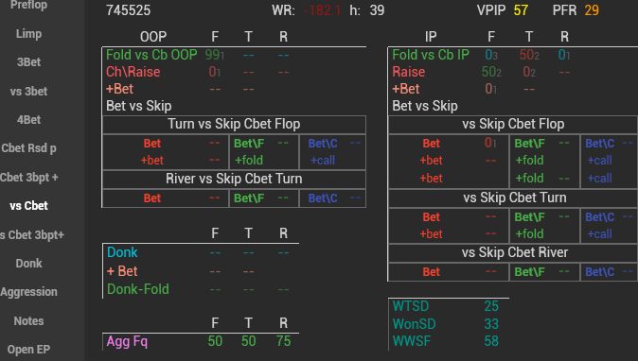Click the WR win rate value

pyautogui.click(x=322, y=10)
